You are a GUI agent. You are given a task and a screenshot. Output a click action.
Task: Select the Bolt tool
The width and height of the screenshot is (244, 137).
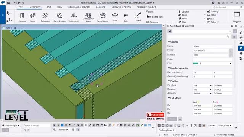click(126, 17)
